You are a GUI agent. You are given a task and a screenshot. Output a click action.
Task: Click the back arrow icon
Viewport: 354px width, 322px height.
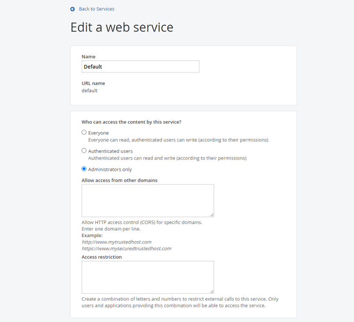[x=73, y=9]
